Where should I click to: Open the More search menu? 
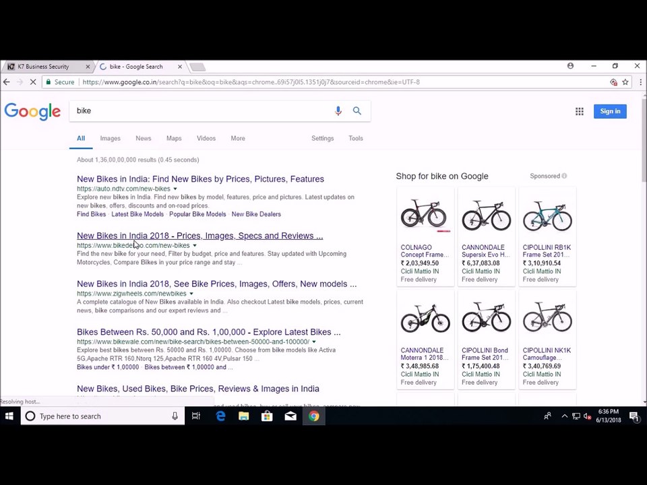(238, 139)
